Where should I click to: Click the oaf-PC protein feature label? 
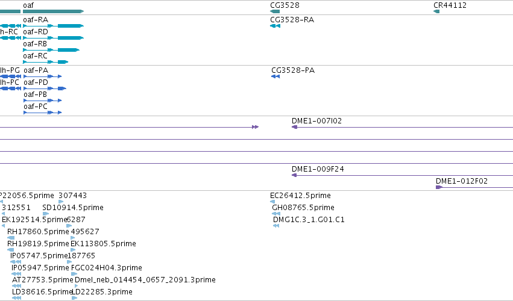36,107
